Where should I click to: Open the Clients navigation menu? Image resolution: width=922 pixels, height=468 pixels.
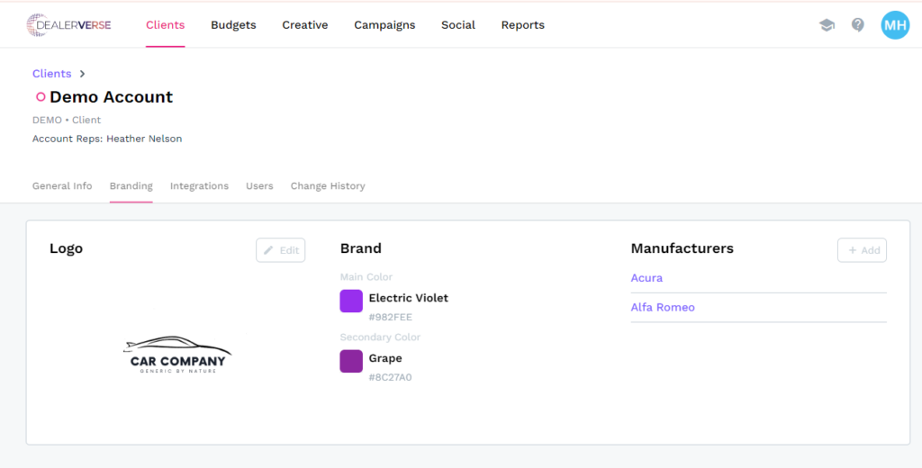coord(166,25)
